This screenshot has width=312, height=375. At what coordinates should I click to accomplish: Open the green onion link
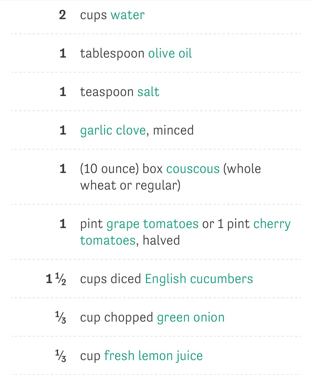pos(191,317)
